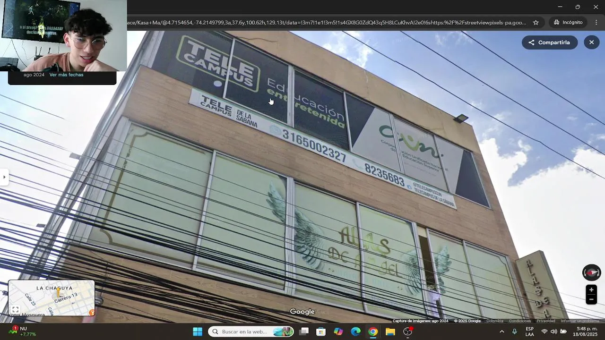Close Street View with the X button
Viewport: 605px width, 340px height.
[591, 42]
